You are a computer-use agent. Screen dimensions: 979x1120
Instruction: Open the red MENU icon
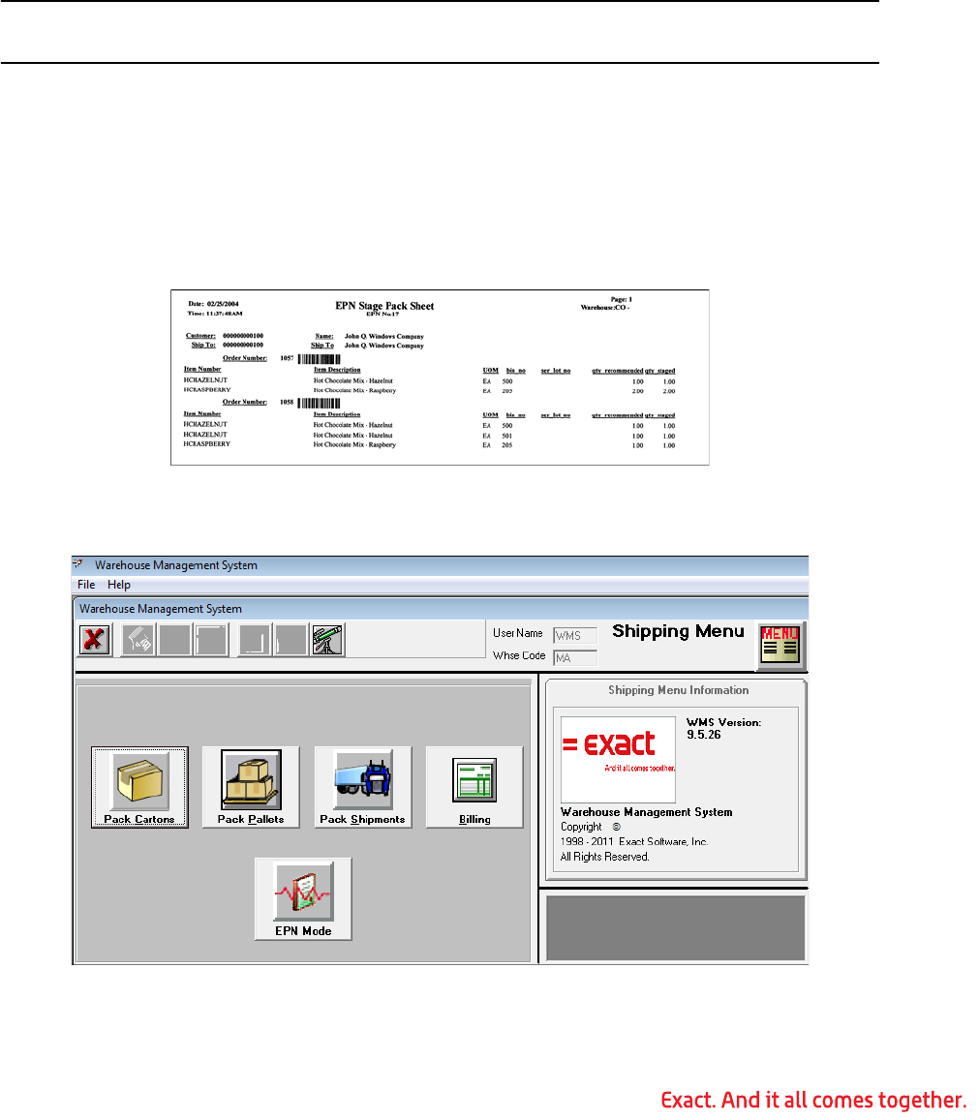click(780, 644)
